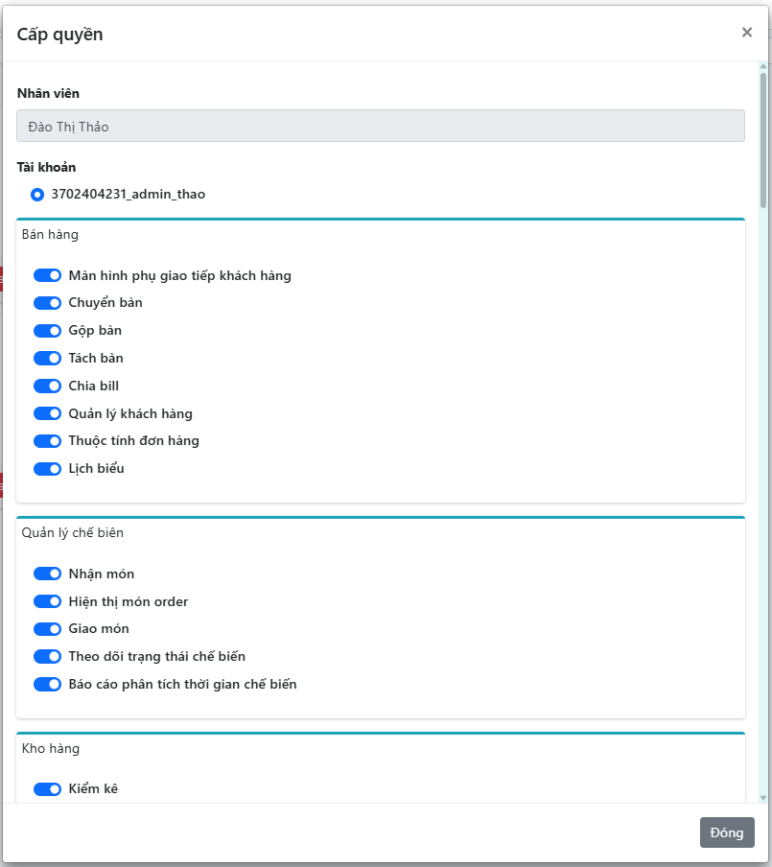Toggle Quản lý khách hàng permission
The image size is (772, 867).
47,414
